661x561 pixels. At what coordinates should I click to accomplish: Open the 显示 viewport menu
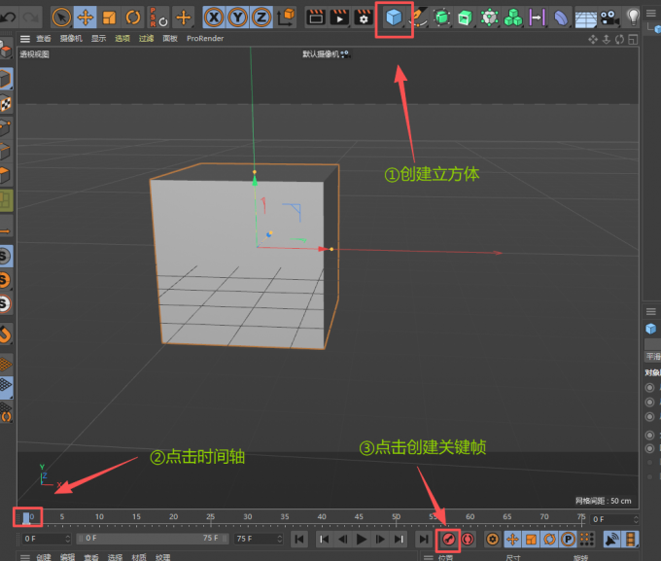[98, 39]
